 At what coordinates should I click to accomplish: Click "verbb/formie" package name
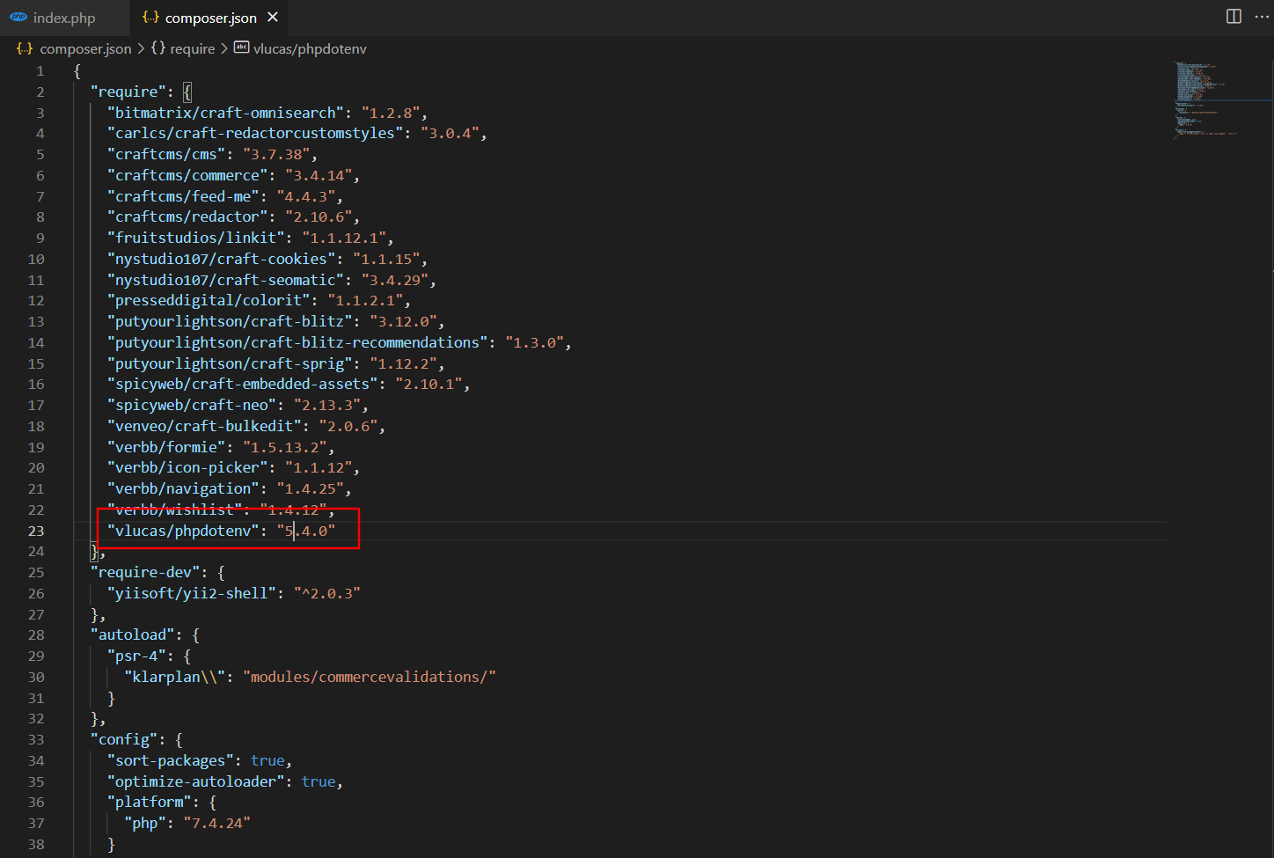(167, 447)
